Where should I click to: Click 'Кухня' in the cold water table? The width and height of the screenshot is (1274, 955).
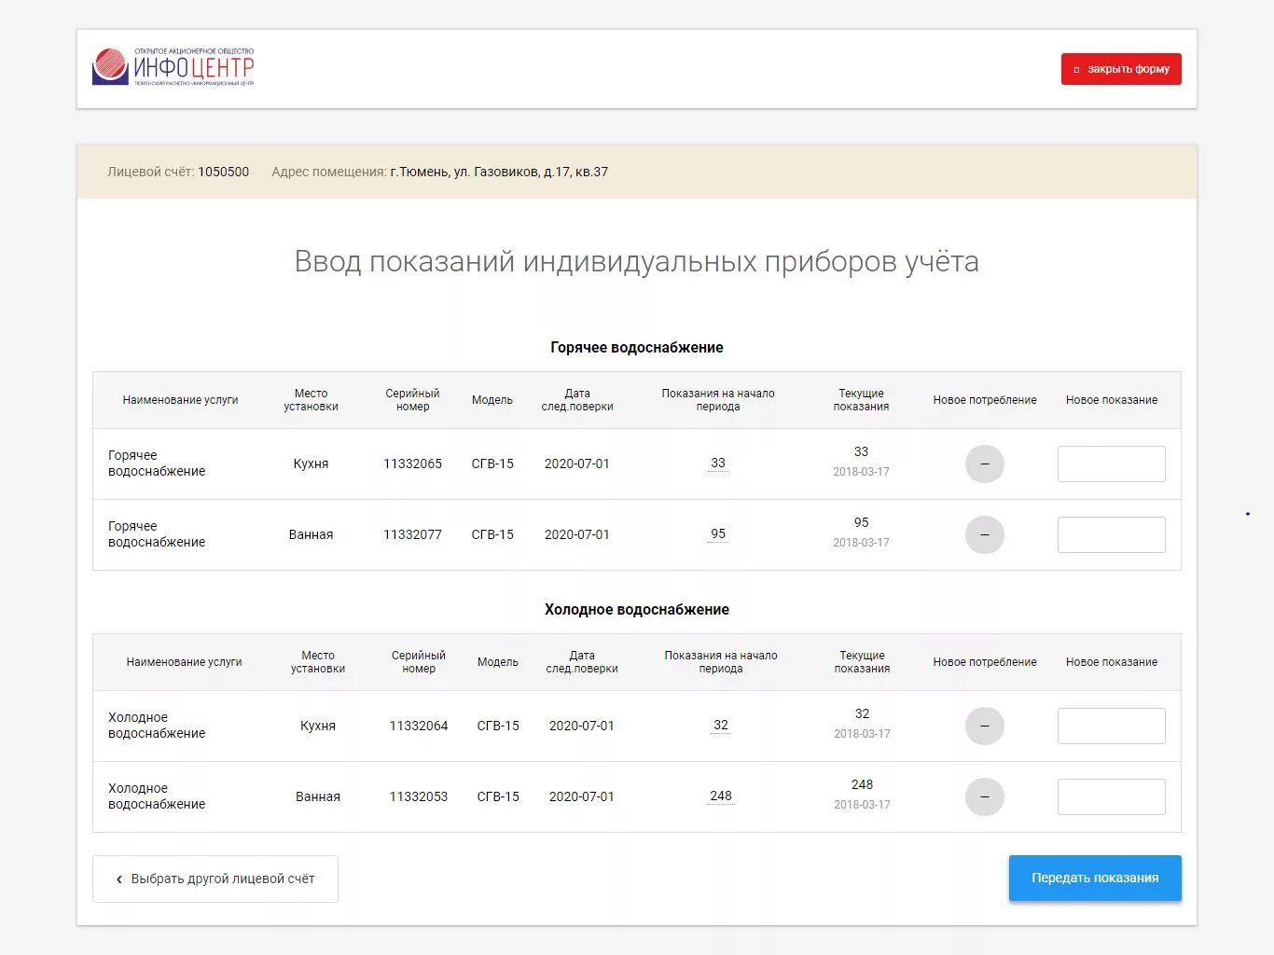tap(318, 726)
